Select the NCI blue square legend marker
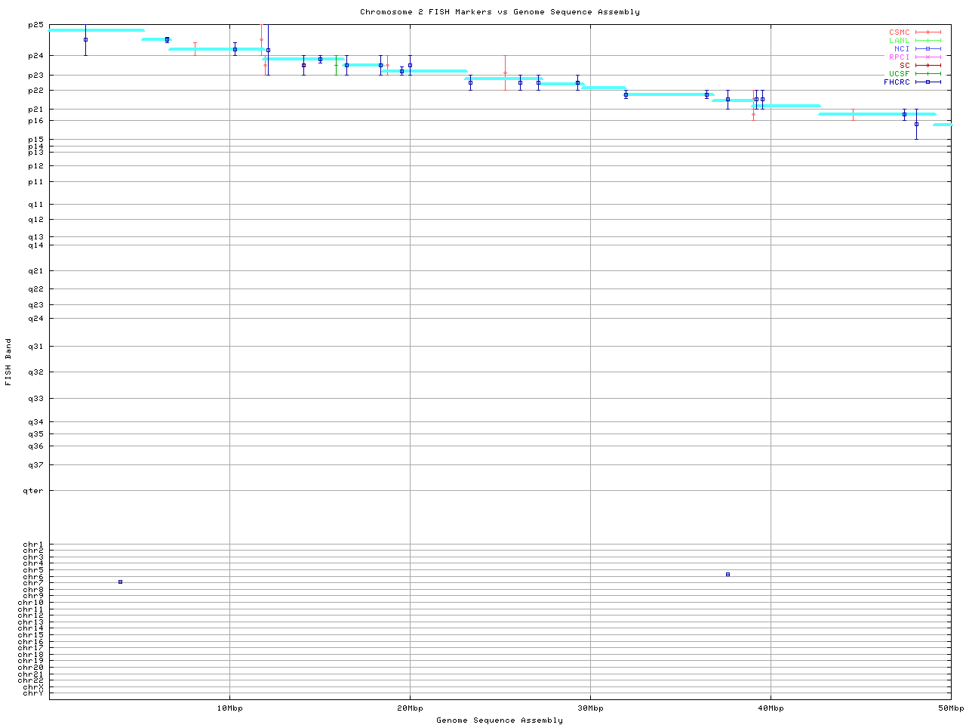This screenshot has height=725, width=966. coord(928,49)
